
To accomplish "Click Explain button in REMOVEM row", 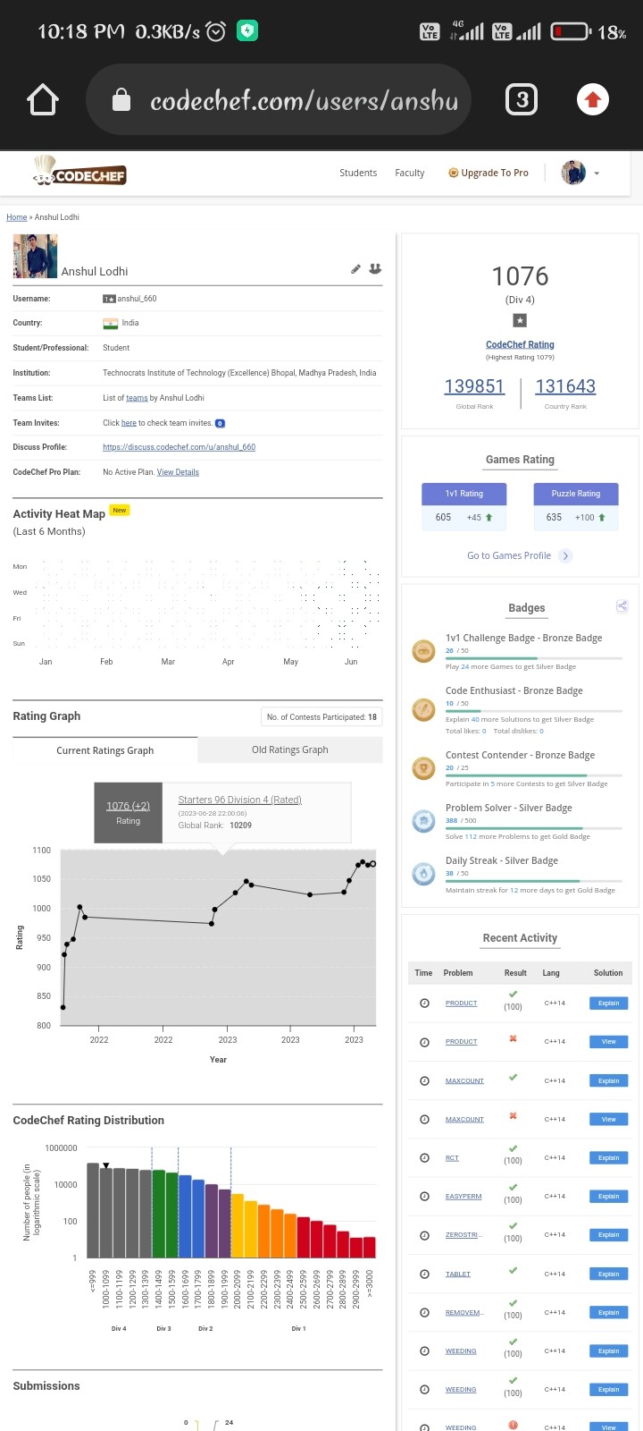I will coord(609,1312).
